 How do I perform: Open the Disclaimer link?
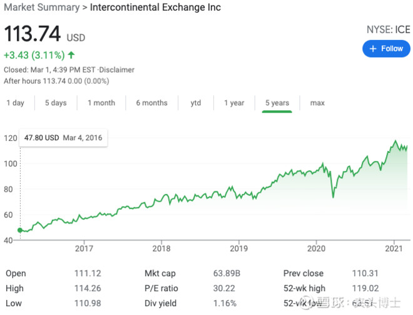coord(116,70)
